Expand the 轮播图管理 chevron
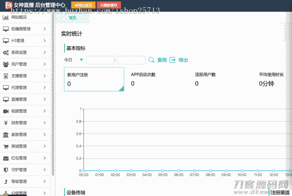Screen dimensions: 292x196 point(45,29)
